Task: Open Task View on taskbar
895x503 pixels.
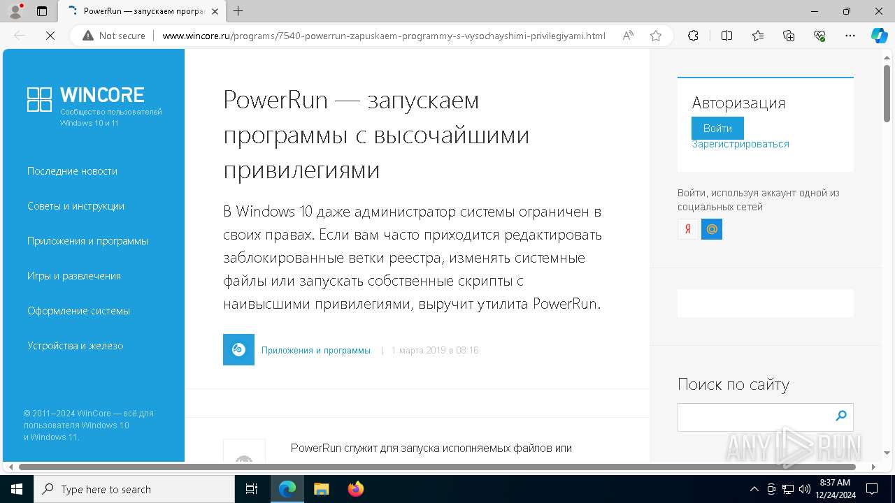Action: pos(252,489)
